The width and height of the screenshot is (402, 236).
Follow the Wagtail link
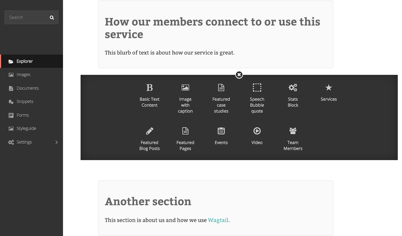click(x=218, y=220)
